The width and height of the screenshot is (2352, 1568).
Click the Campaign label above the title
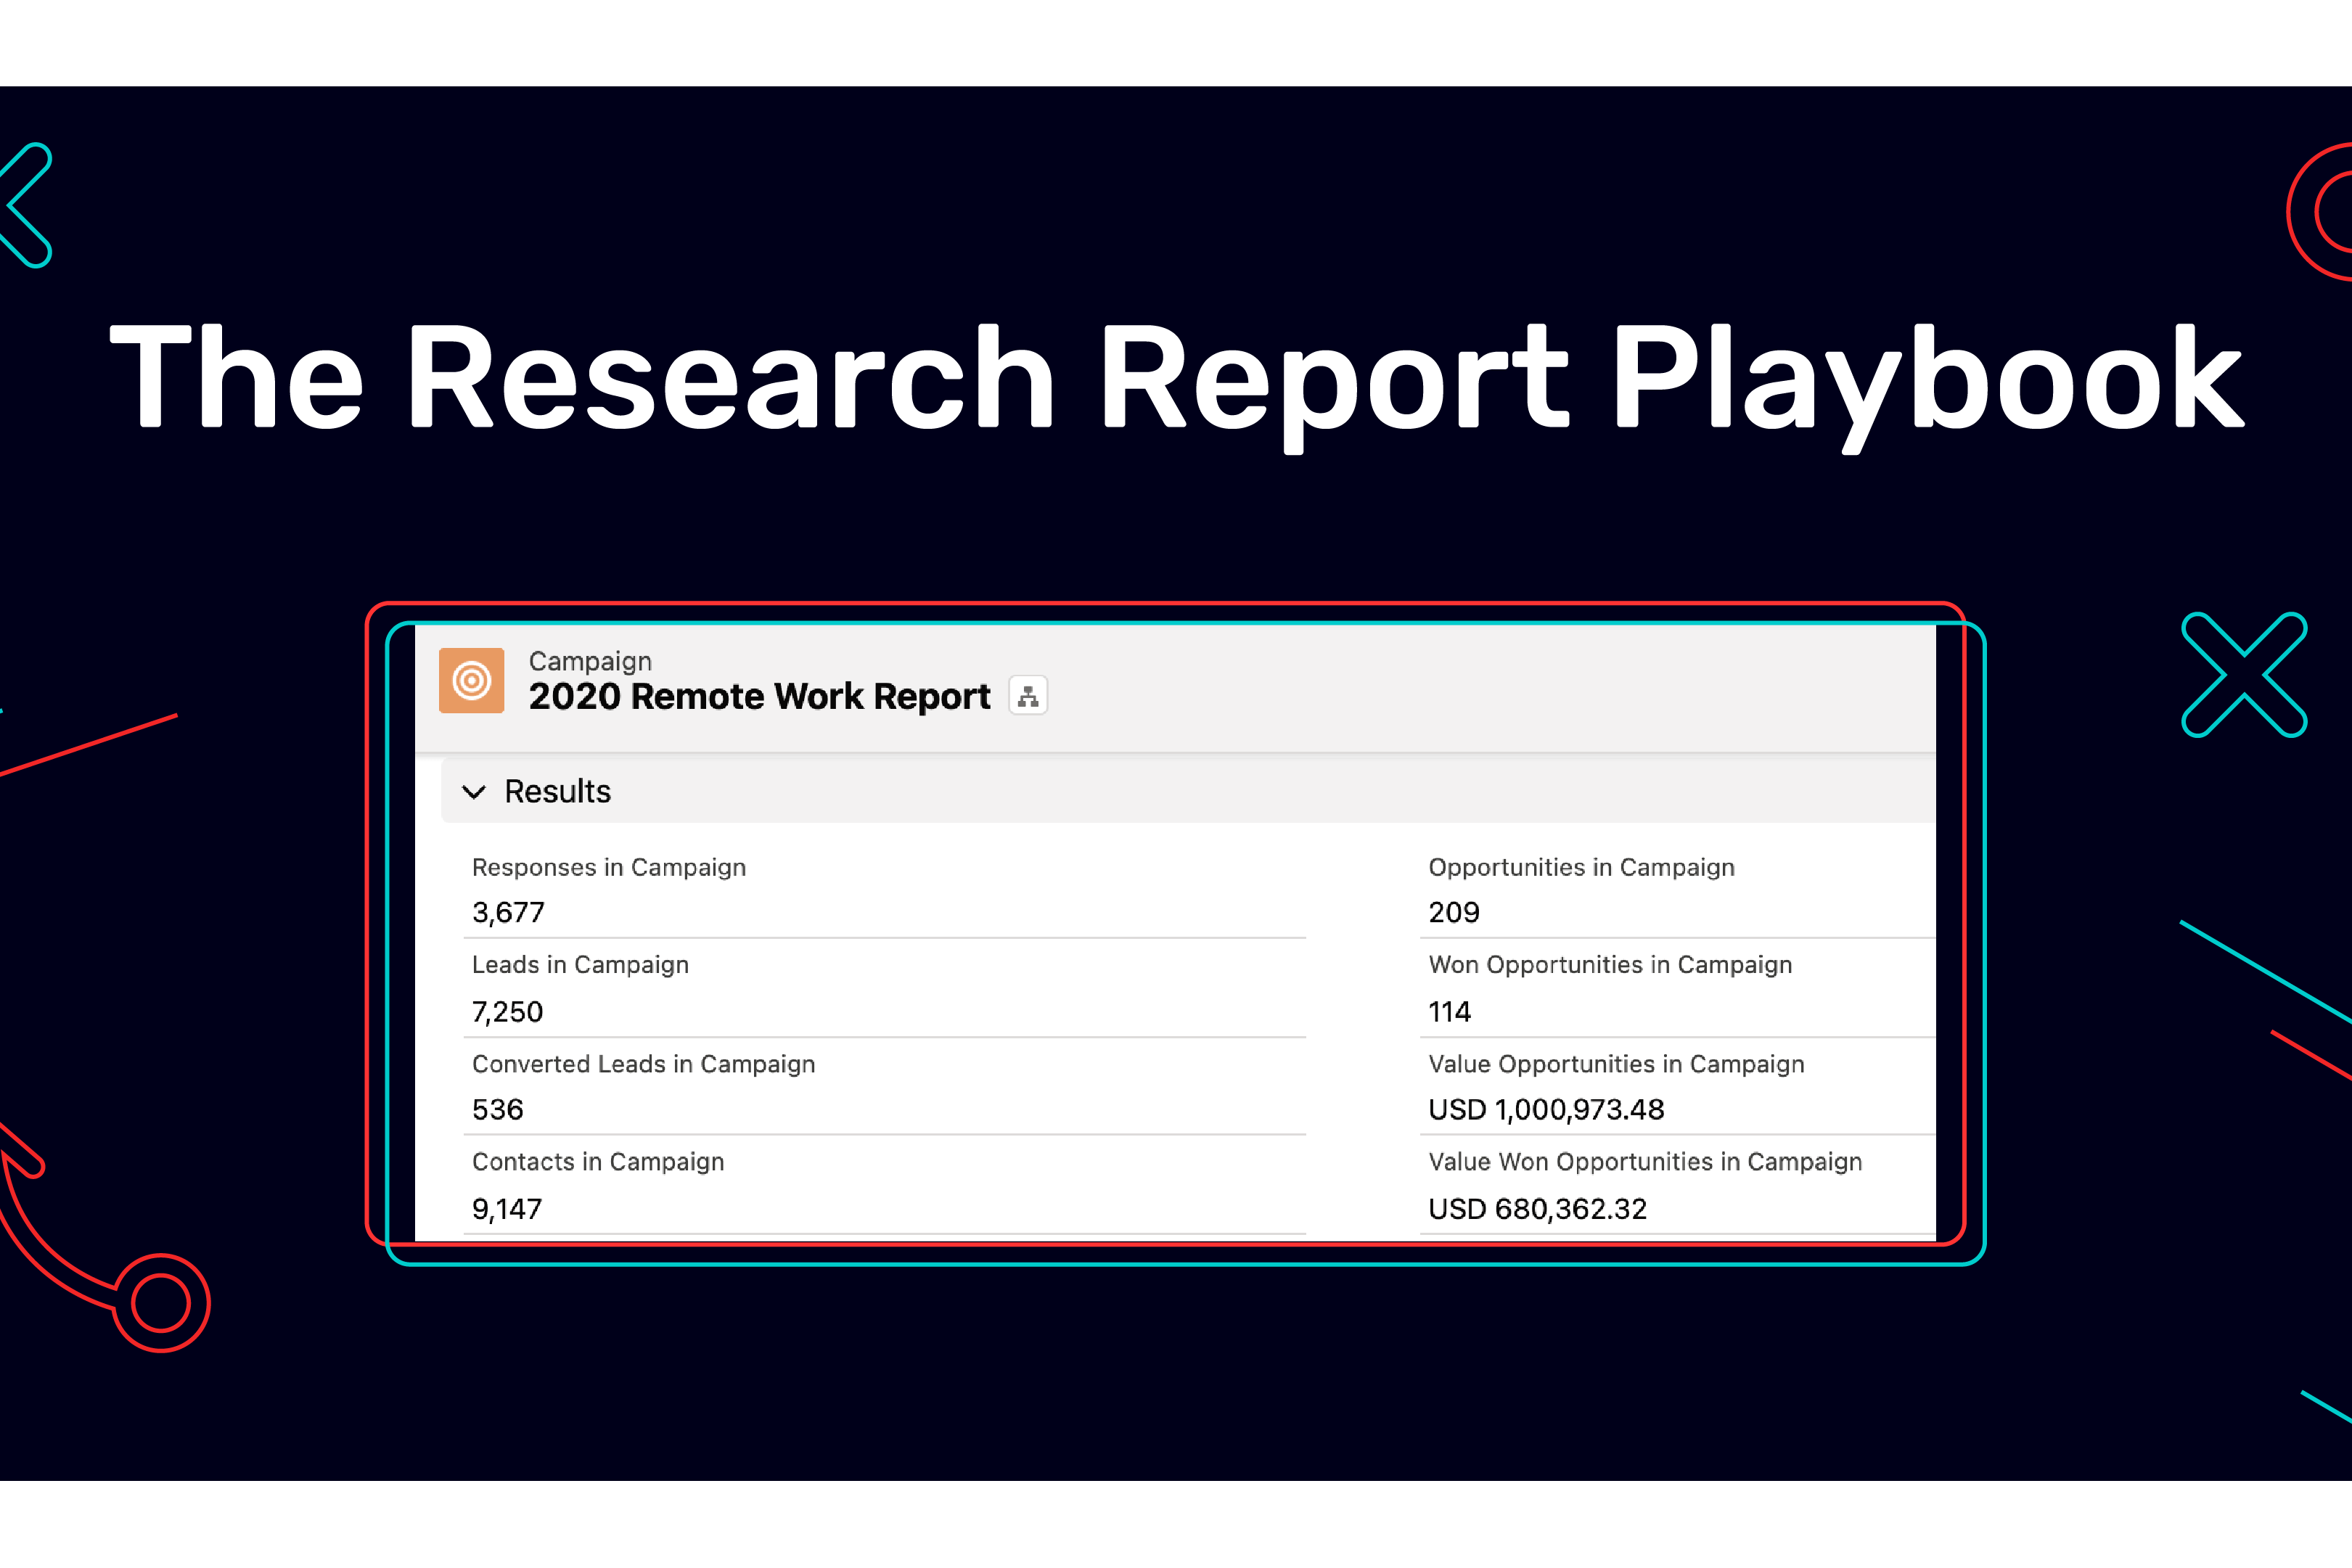pyautogui.click(x=590, y=661)
